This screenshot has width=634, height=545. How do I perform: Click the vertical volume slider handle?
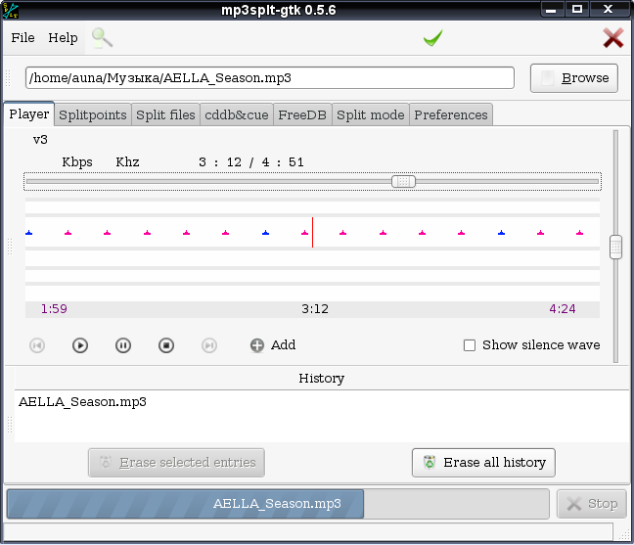[615, 247]
